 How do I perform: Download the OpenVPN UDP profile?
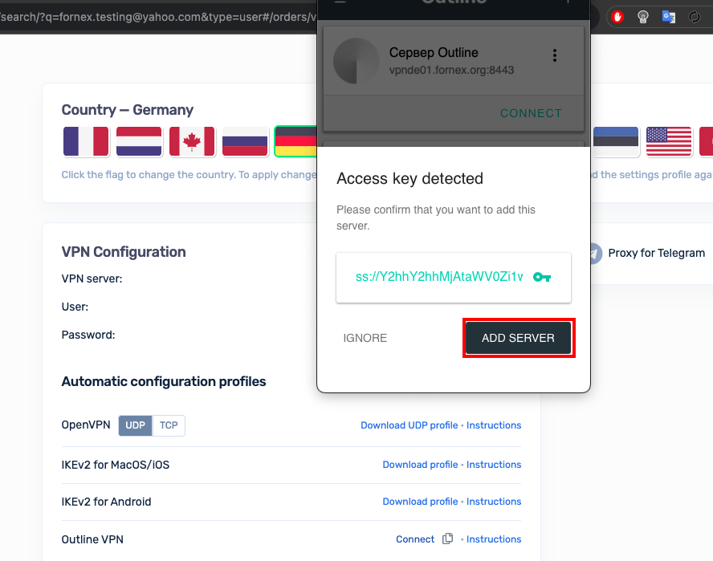(x=409, y=425)
